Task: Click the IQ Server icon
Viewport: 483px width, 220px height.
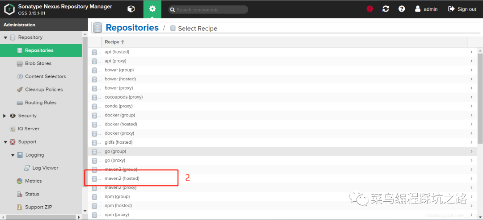Action: click(x=13, y=129)
